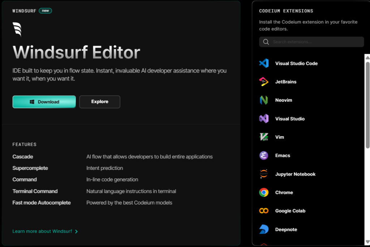This screenshot has height=247, width=370.
Task: Select the Chrome extension label
Action: pos(284,193)
